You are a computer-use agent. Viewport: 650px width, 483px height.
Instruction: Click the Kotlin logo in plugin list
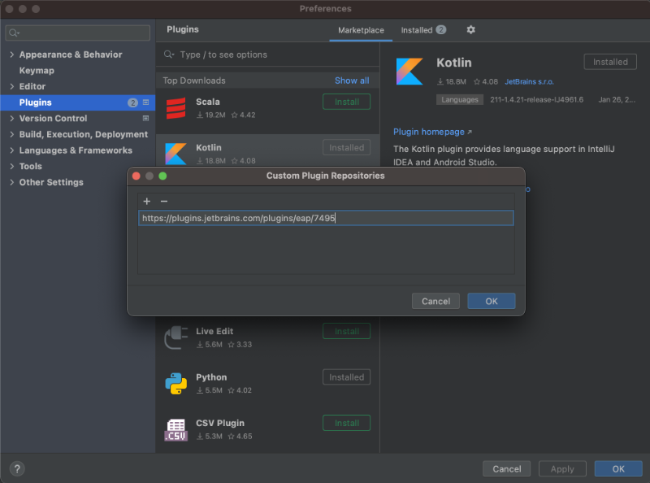tap(175, 154)
